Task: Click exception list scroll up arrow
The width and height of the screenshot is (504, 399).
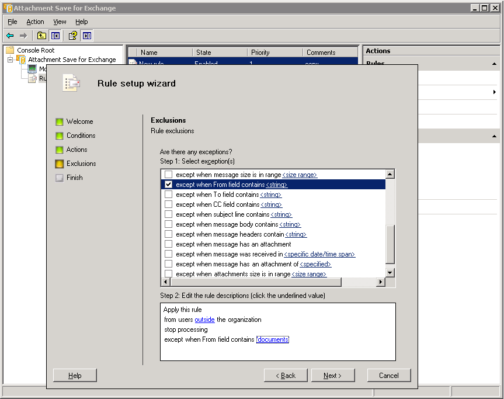Action: 390,174
